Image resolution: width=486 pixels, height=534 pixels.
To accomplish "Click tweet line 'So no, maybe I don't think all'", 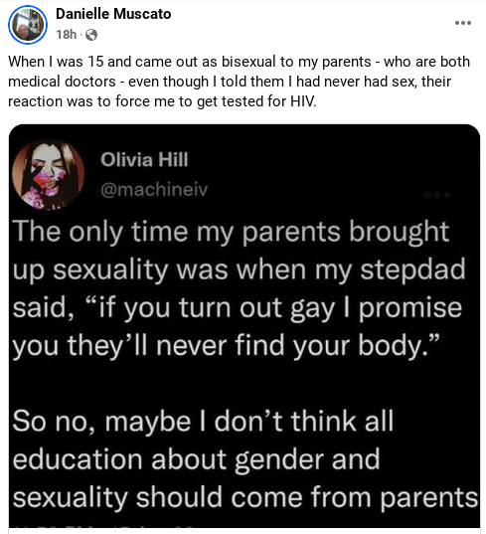I will click(203, 422).
